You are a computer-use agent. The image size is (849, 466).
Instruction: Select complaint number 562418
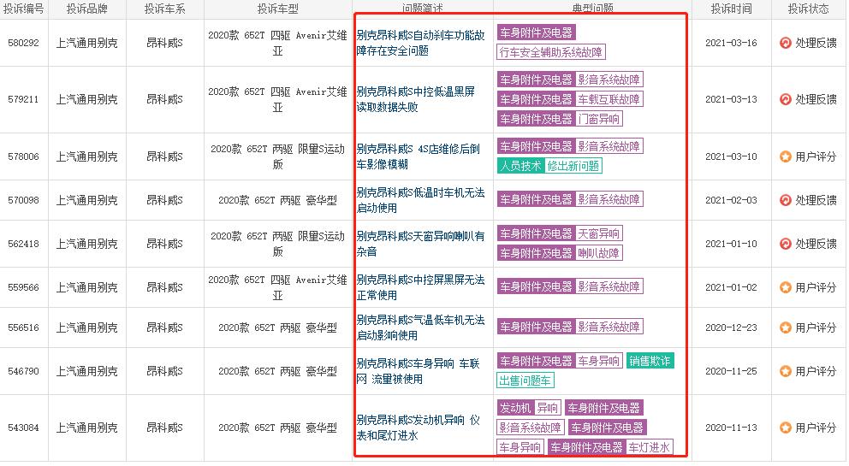click(x=23, y=244)
